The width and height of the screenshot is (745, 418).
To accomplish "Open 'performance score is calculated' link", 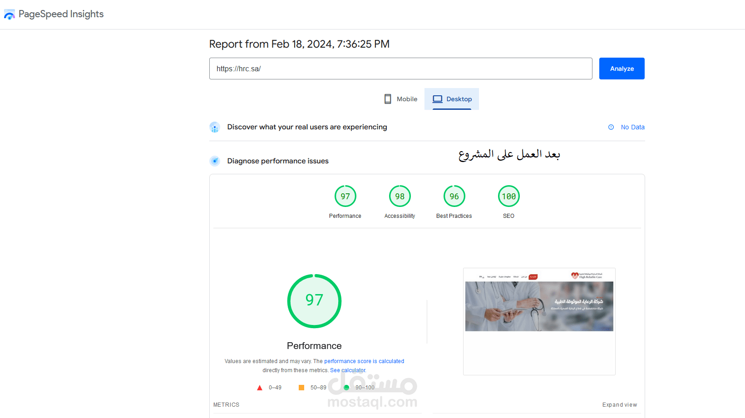I will (x=364, y=361).
